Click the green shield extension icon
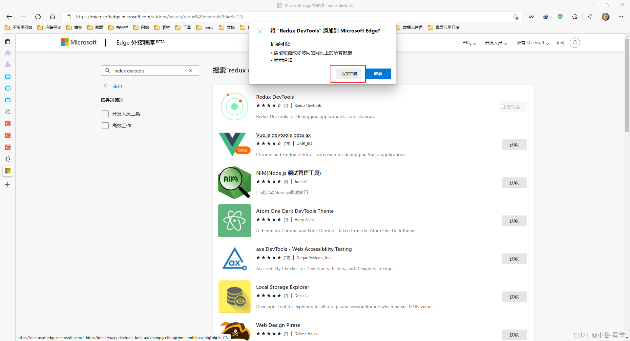 (x=560, y=17)
